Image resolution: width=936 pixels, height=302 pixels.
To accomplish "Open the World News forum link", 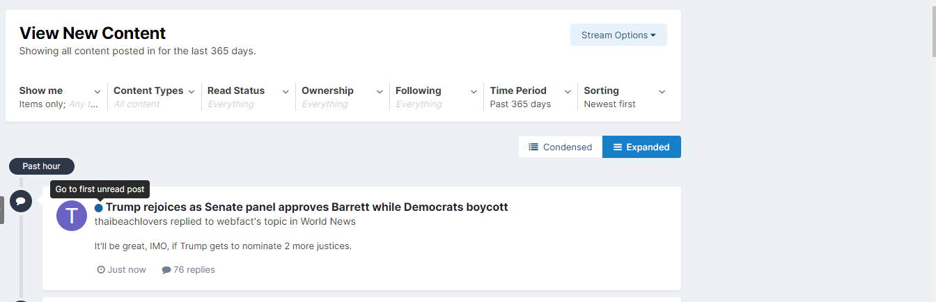I will (328, 221).
